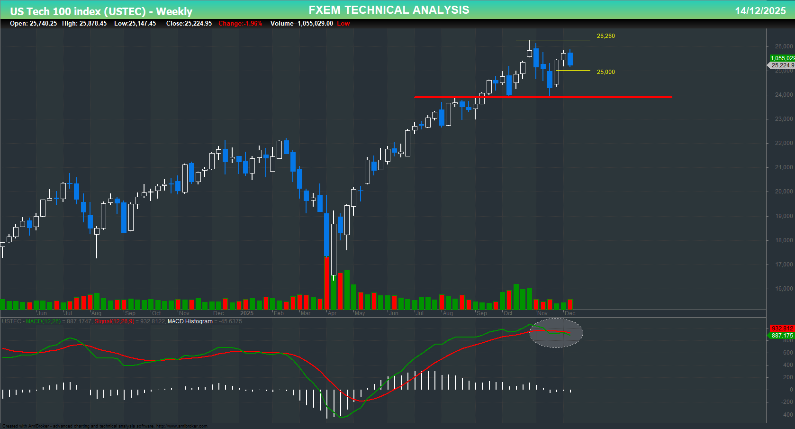795x429 pixels.
Task: Click the tall red April volume bar
Action: 327,282
